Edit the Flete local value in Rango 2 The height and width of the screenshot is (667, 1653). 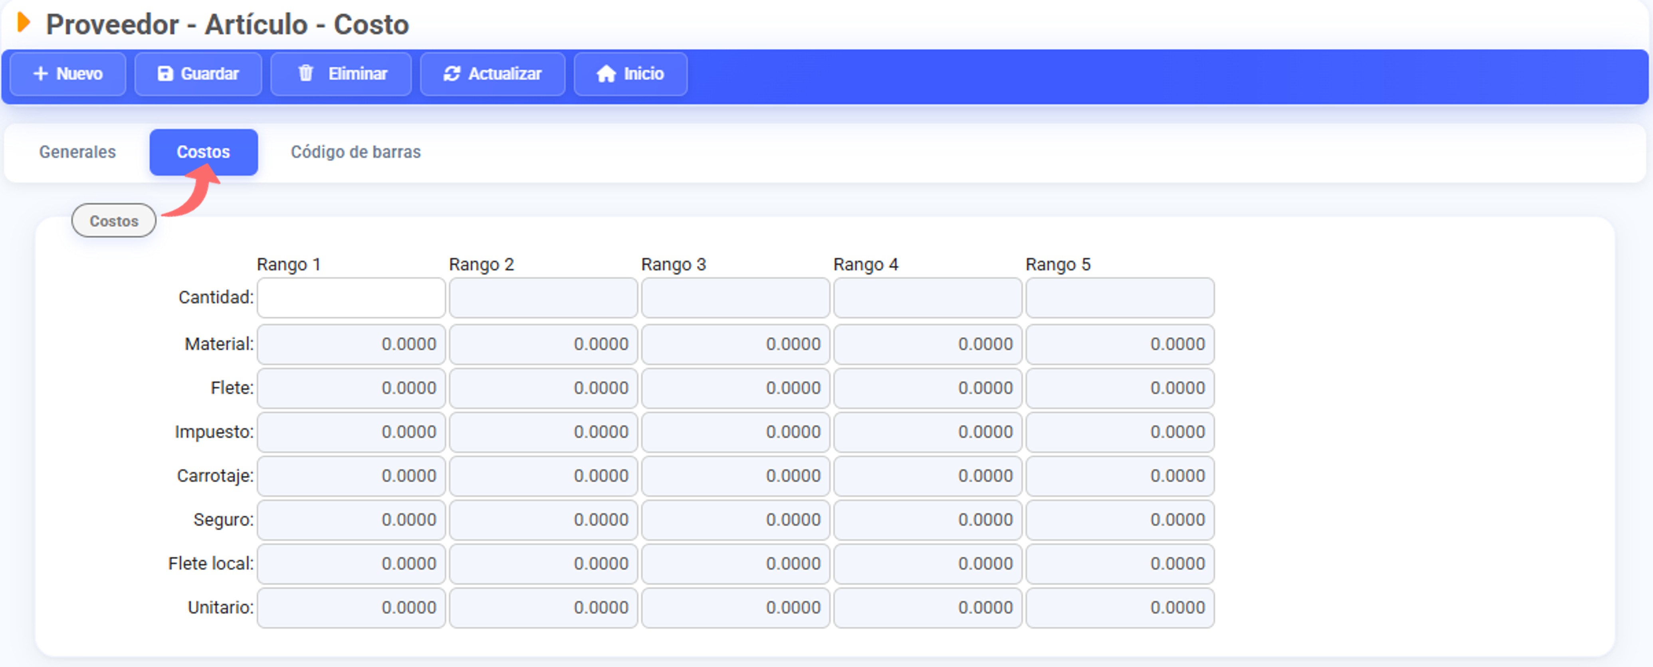pyautogui.click(x=543, y=564)
